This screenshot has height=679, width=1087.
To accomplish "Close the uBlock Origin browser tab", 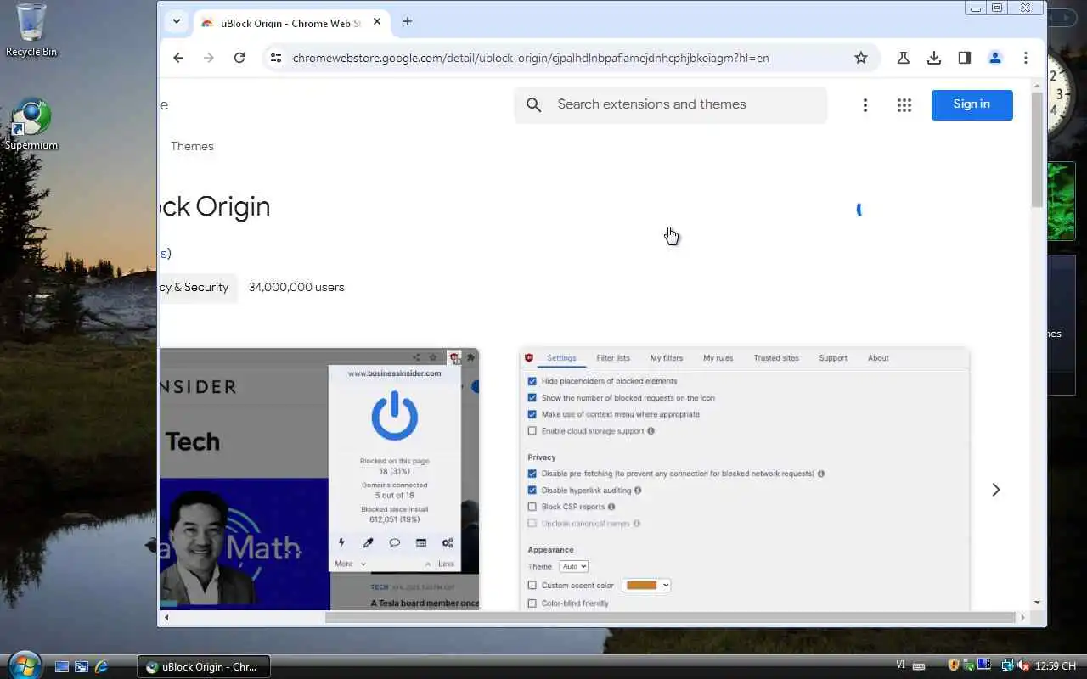I will coord(377,23).
